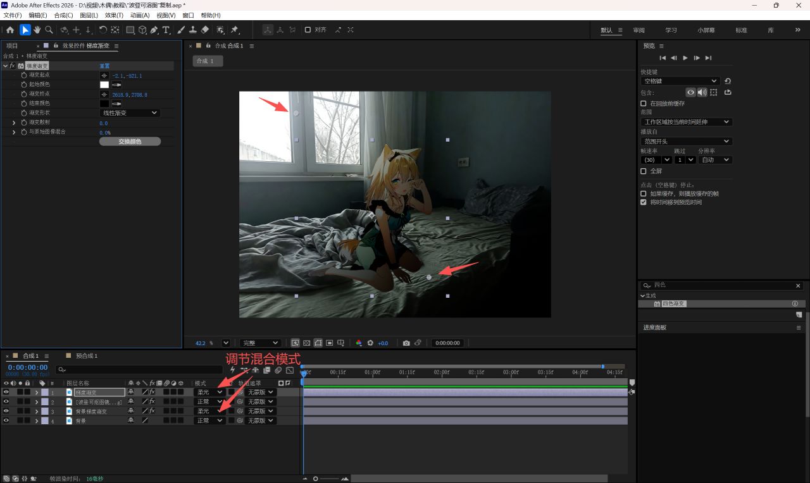Click the reset exposure icon in viewer
Image resolution: width=810 pixels, height=483 pixels.
(370, 343)
